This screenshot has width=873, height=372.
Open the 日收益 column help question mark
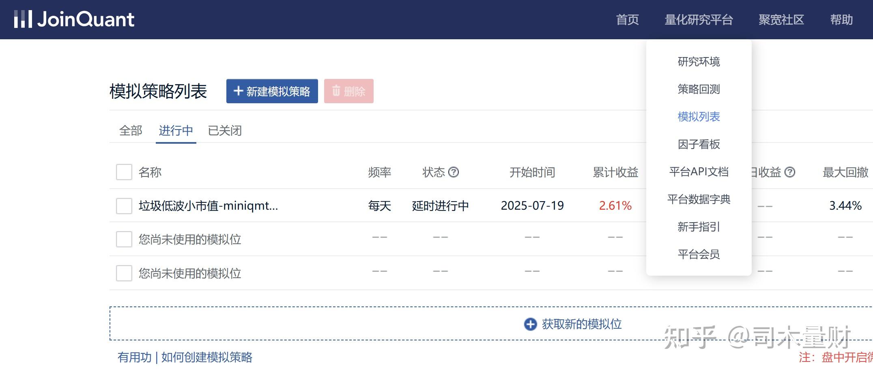tap(789, 172)
